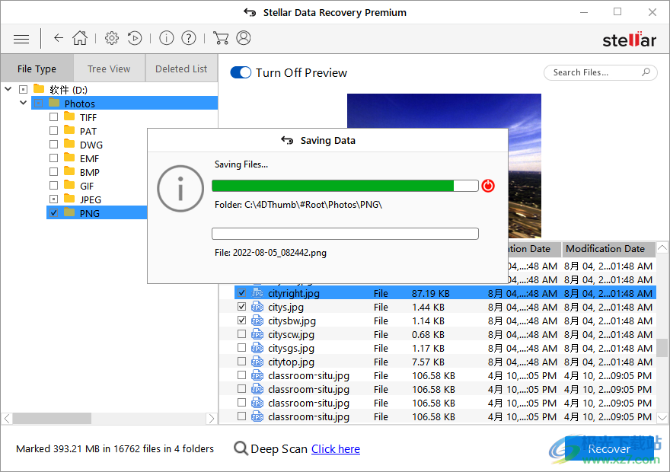Toggle the Turn Off Preview switch
The image size is (670, 472).
[x=241, y=72]
